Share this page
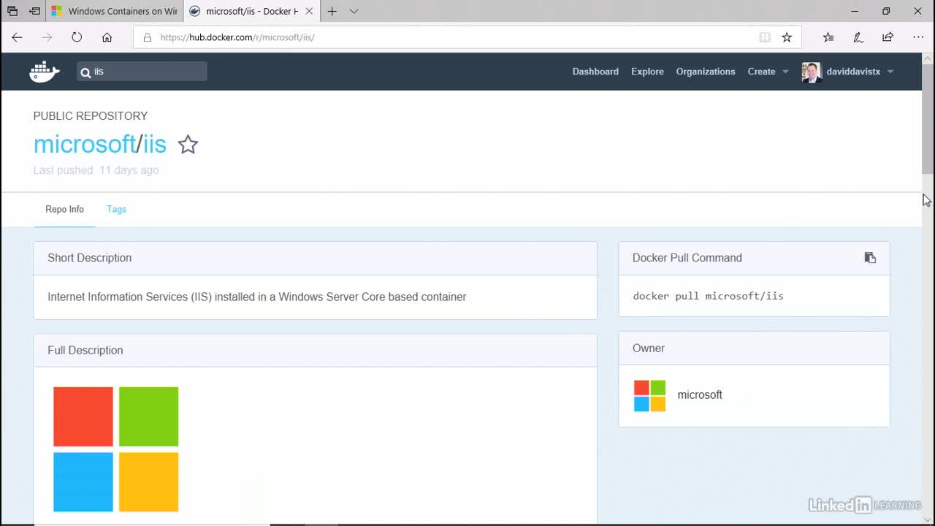The height and width of the screenshot is (526, 935). [888, 37]
